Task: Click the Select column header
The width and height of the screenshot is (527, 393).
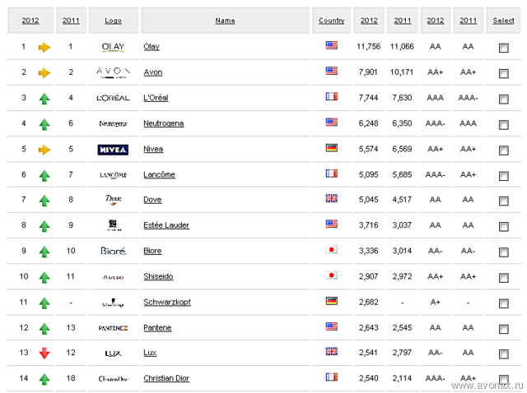Action: tap(503, 21)
